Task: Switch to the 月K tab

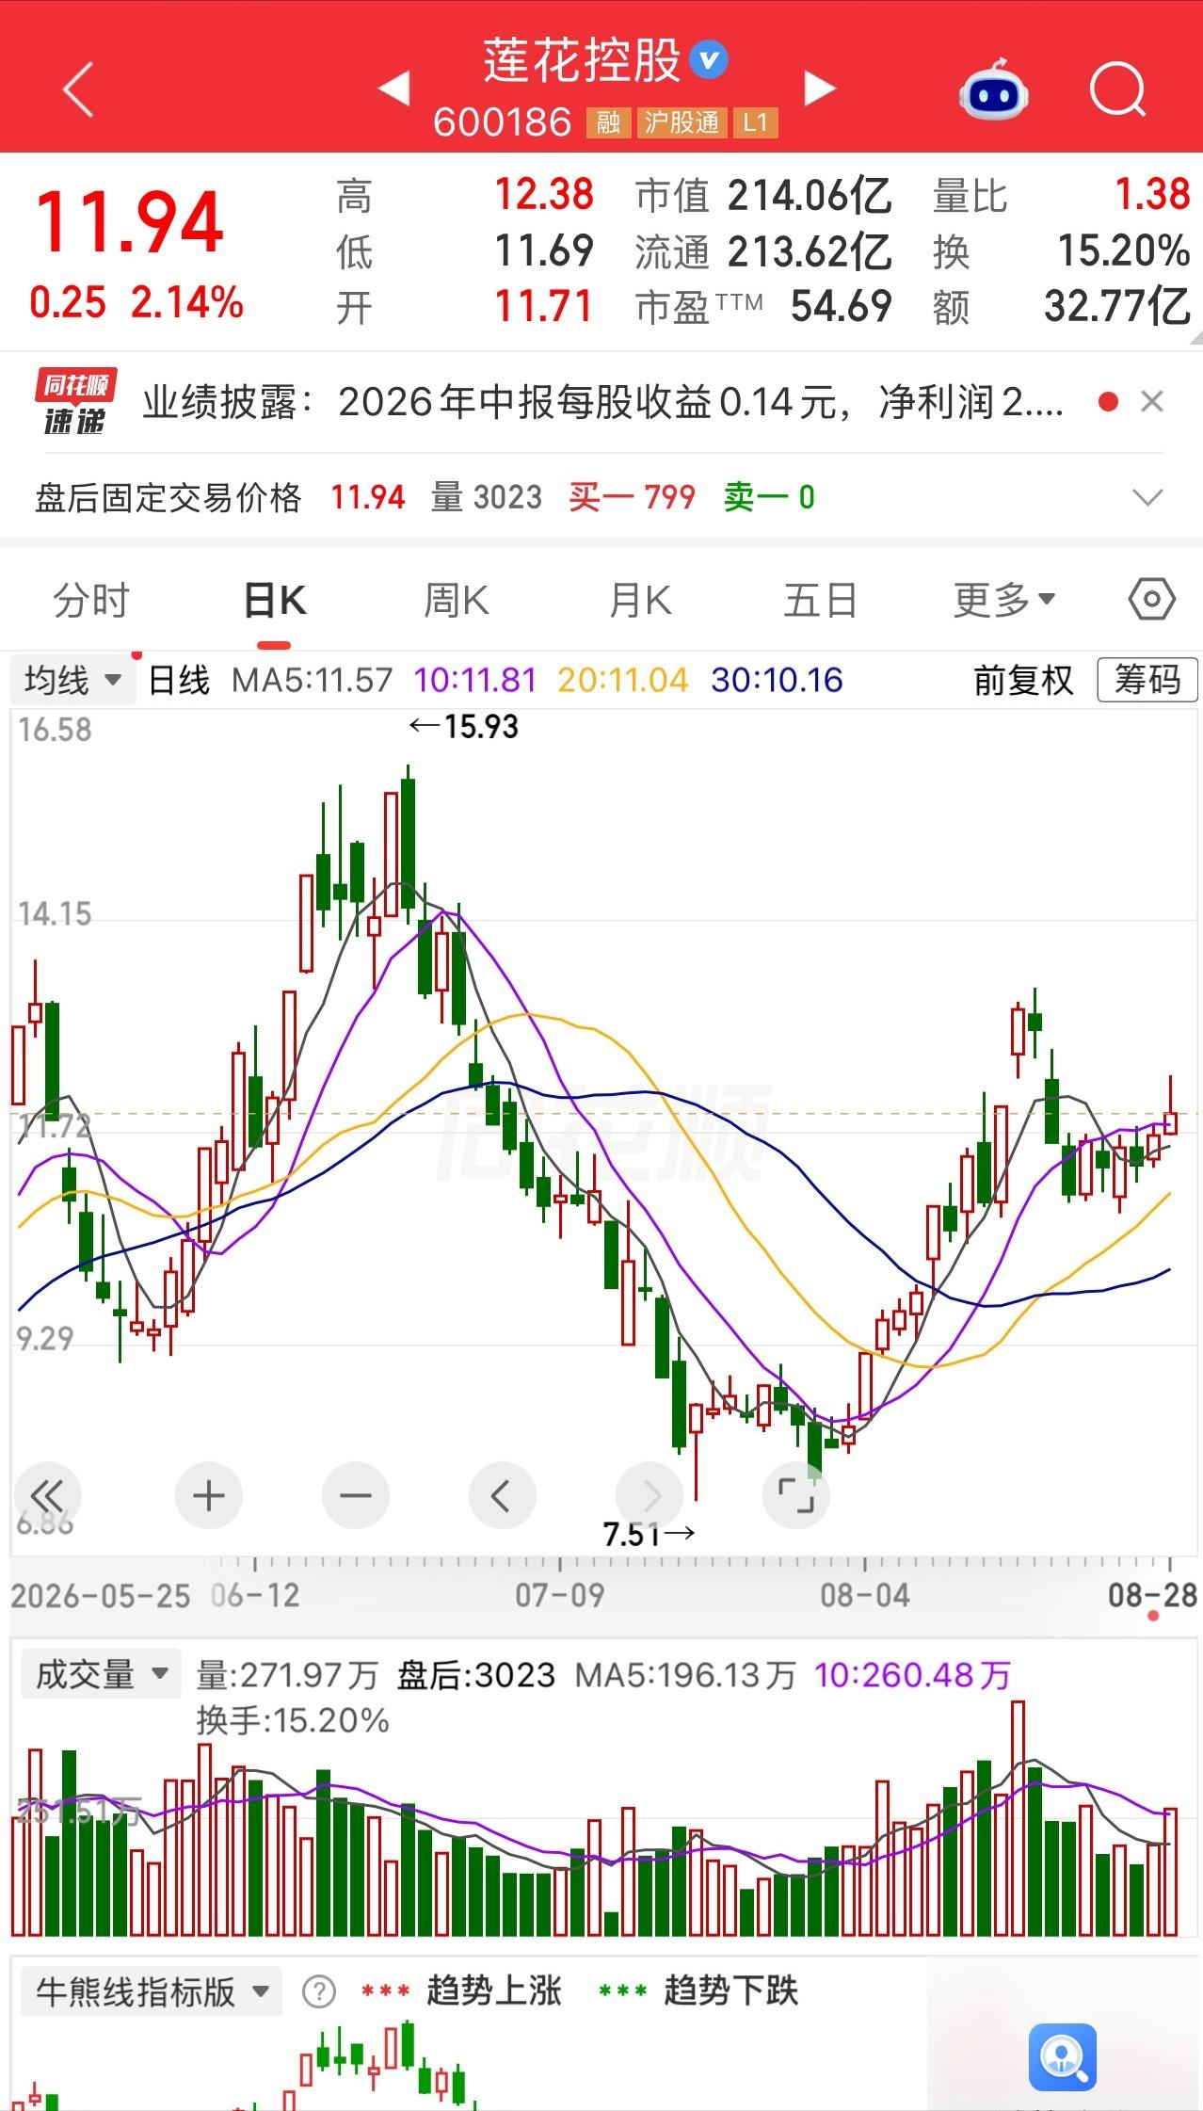Action: tap(640, 601)
